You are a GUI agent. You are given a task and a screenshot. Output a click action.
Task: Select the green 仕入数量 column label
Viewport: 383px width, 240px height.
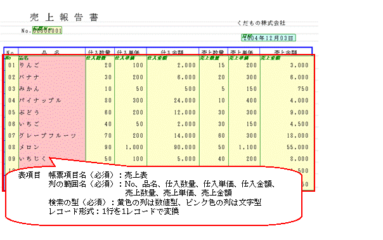[x=96, y=58]
